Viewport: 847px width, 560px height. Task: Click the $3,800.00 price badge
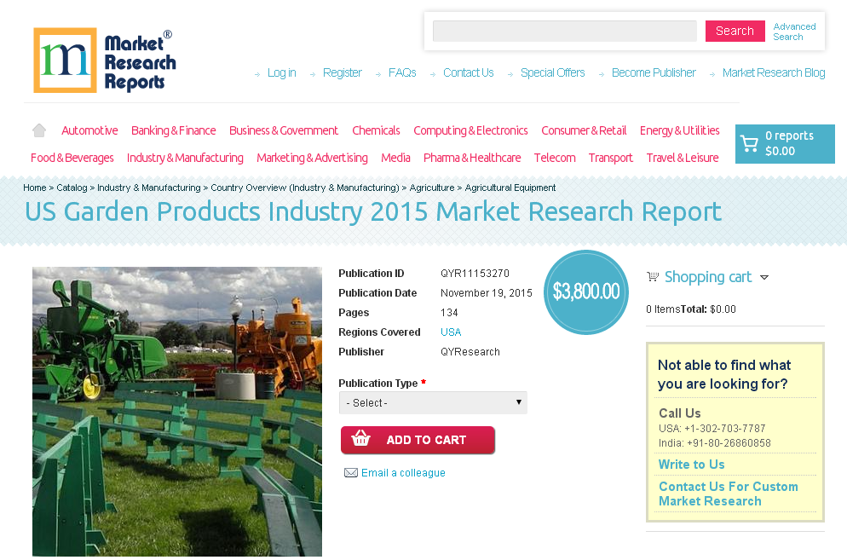click(585, 292)
